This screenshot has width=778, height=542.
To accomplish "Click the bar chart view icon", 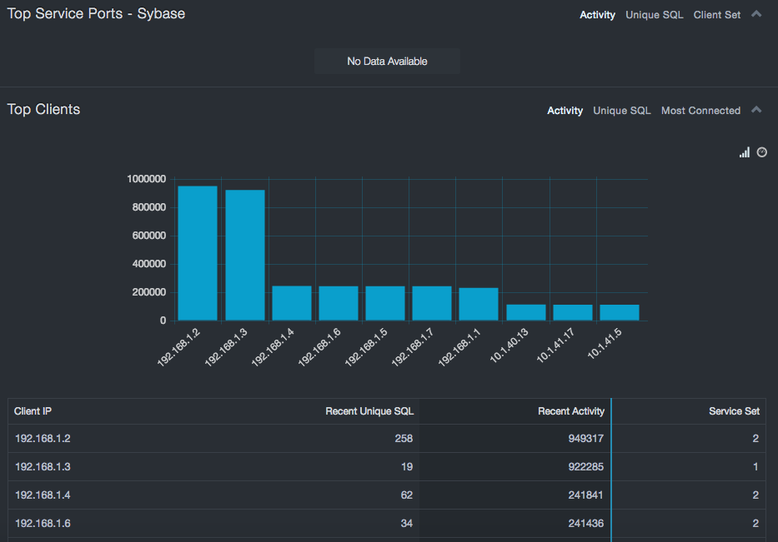I will 745,152.
